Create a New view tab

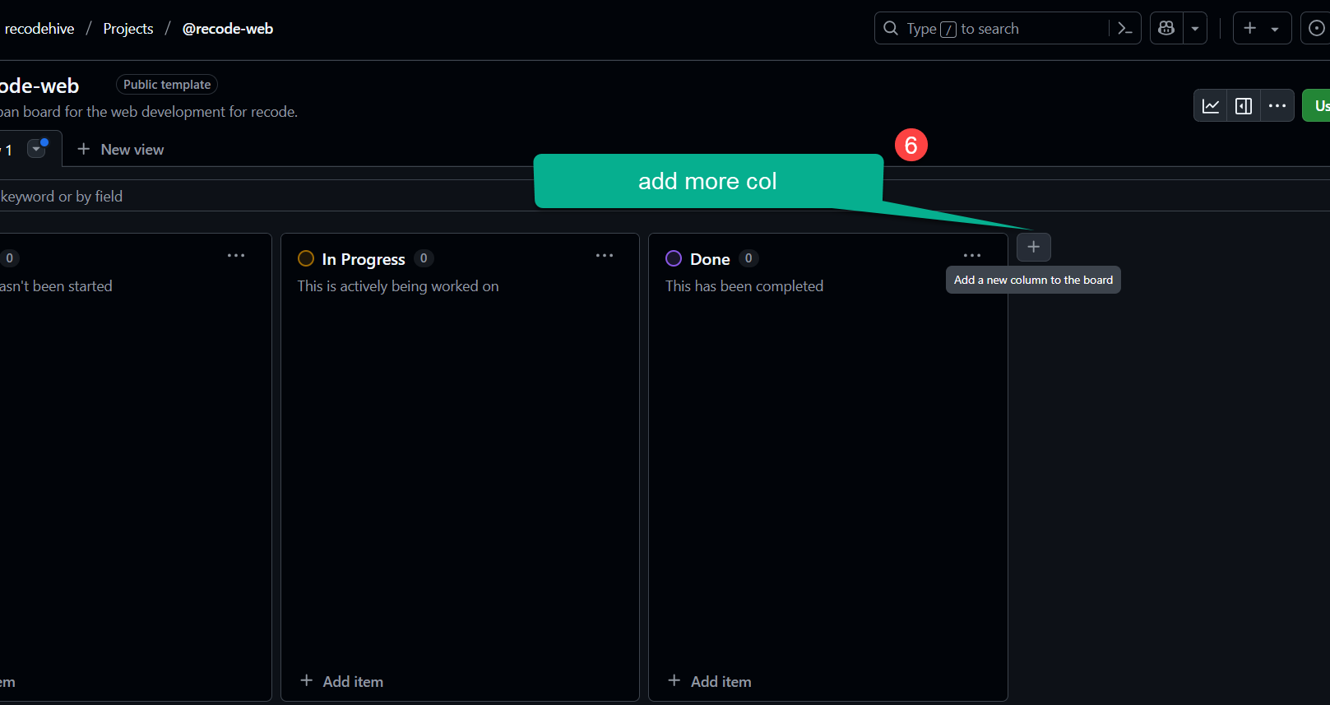tap(120, 150)
